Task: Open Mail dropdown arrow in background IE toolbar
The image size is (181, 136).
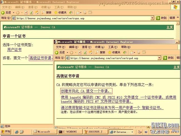Action: (x=81, y=13)
